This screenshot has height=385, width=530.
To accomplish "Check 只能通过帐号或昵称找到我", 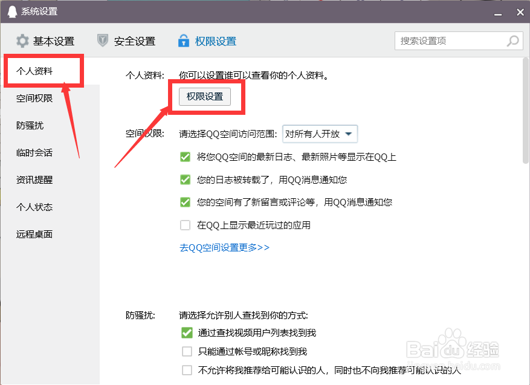I will click(187, 352).
